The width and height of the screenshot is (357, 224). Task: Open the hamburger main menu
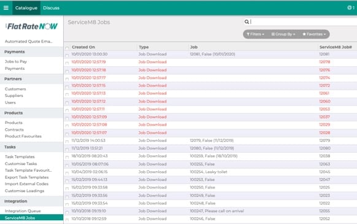[6, 8]
